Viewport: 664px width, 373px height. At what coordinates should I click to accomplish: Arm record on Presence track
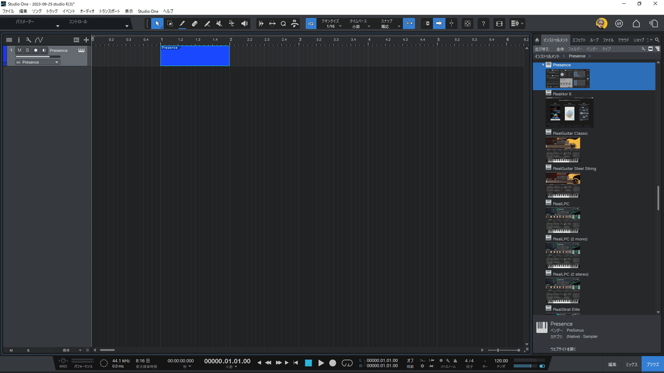click(36, 50)
